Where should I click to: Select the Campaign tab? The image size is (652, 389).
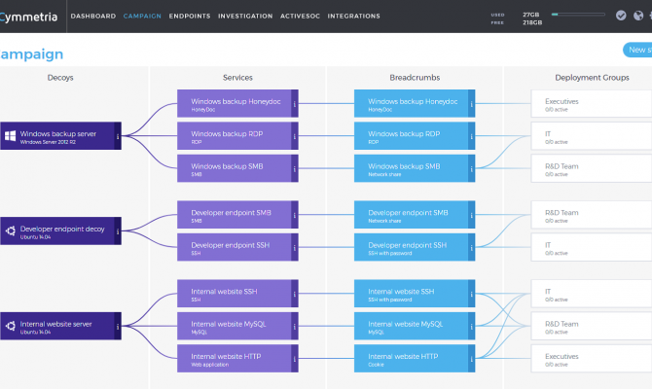point(142,17)
